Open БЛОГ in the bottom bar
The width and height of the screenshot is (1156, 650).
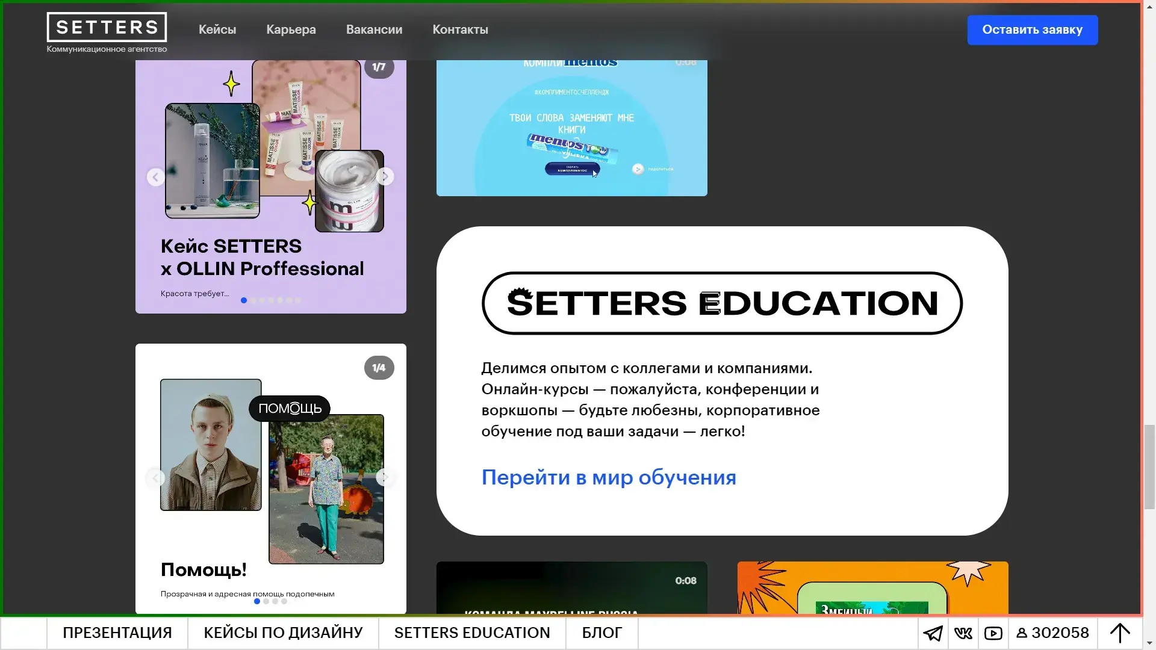point(601,633)
